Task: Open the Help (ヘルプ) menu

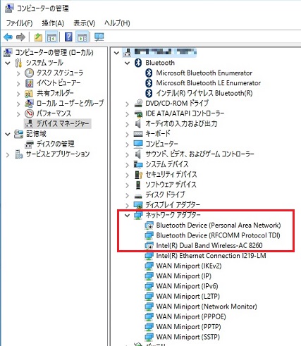Action: (117, 23)
